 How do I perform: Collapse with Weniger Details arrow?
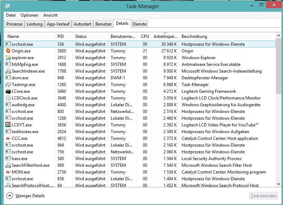point(10,196)
